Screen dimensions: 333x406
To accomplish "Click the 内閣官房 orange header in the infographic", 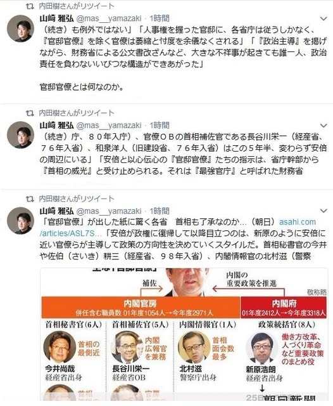I will pyautogui.click(x=141, y=307).
